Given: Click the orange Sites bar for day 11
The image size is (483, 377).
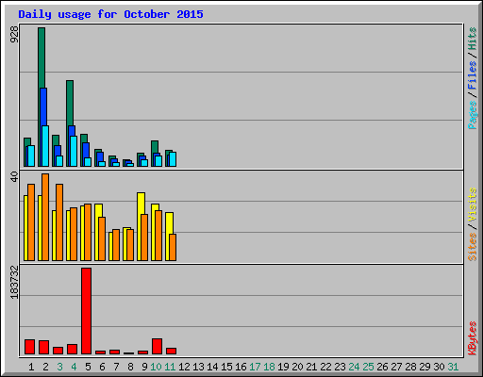Looking at the screenshot, I should [x=173, y=247].
